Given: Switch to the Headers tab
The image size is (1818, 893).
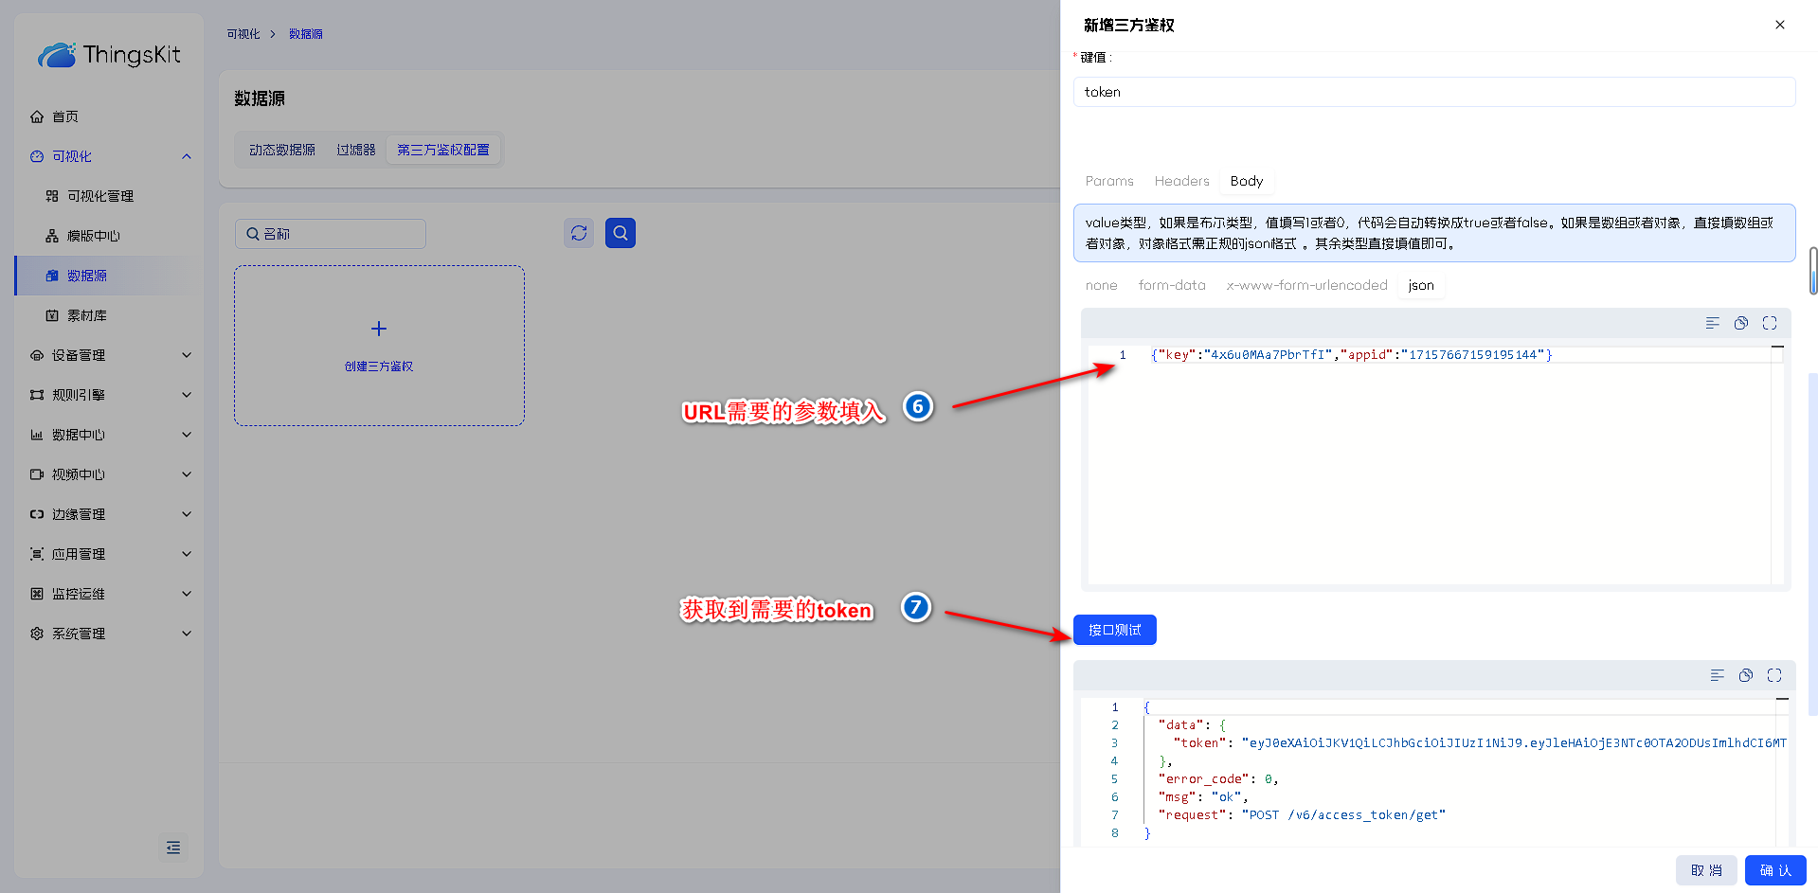Looking at the screenshot, I should tap(1181, 181).
